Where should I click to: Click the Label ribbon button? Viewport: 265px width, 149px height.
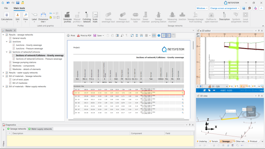tap(34, 17)
